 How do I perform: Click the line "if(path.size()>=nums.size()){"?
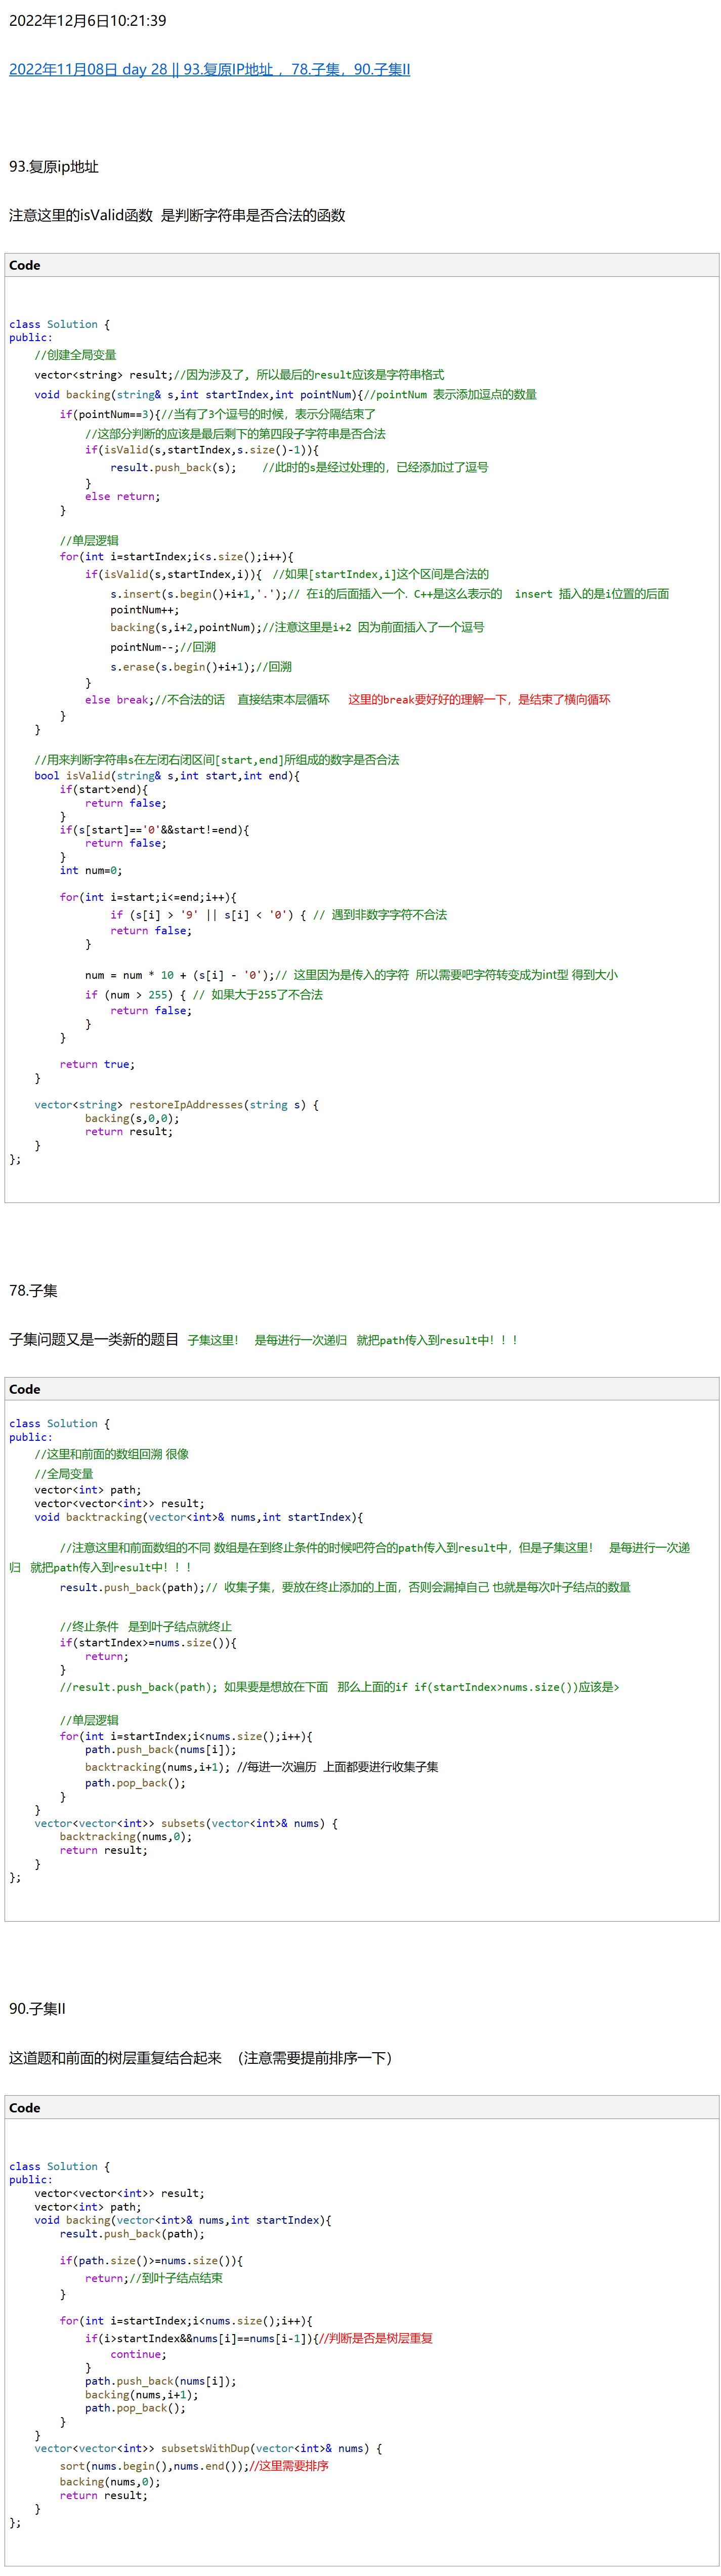(151, 2260)
